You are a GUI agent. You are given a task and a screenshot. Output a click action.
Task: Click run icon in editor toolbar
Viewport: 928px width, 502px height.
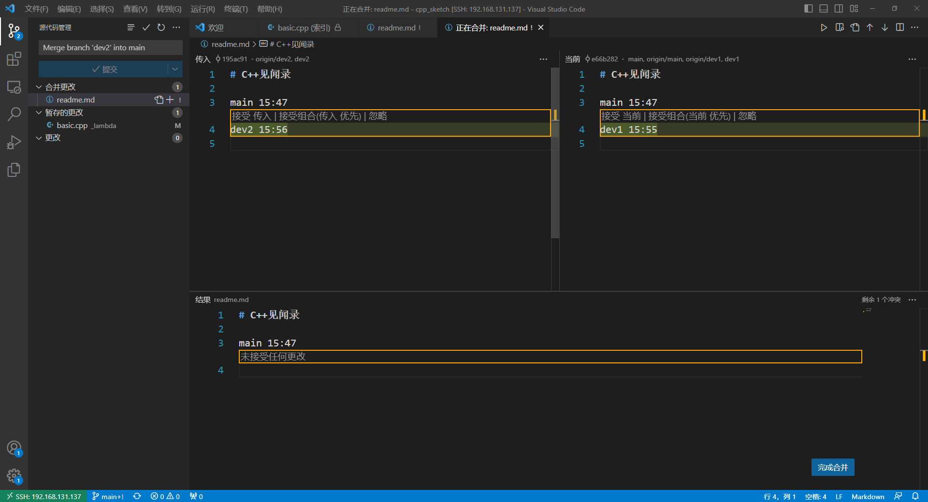pos(824,28)
